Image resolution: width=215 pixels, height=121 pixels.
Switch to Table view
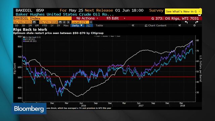coord(99,26)
